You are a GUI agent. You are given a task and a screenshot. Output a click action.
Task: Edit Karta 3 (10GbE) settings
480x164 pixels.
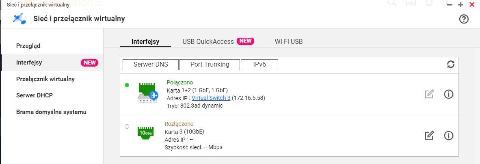(429, 135)
